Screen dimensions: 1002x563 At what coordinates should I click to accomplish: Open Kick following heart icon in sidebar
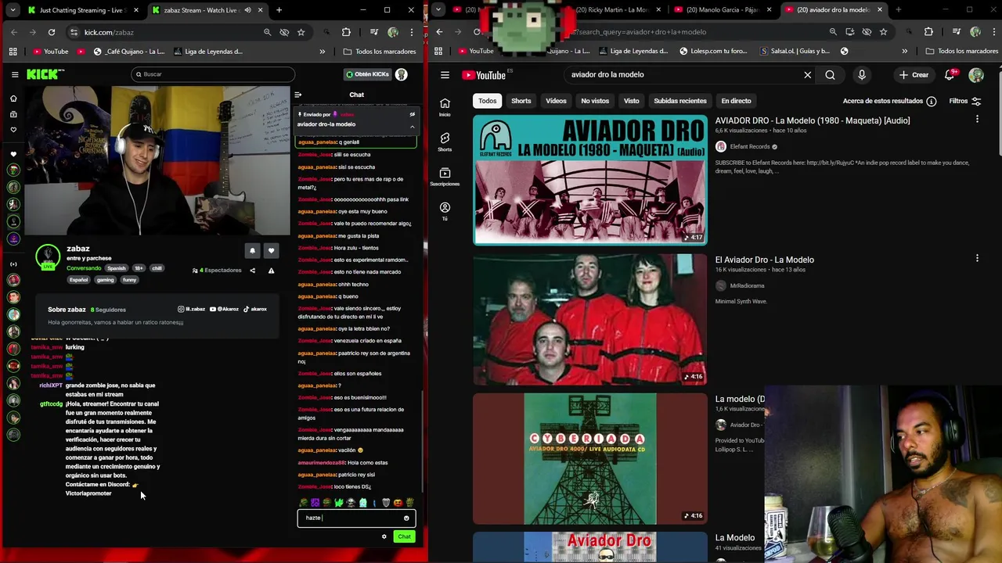13,130
